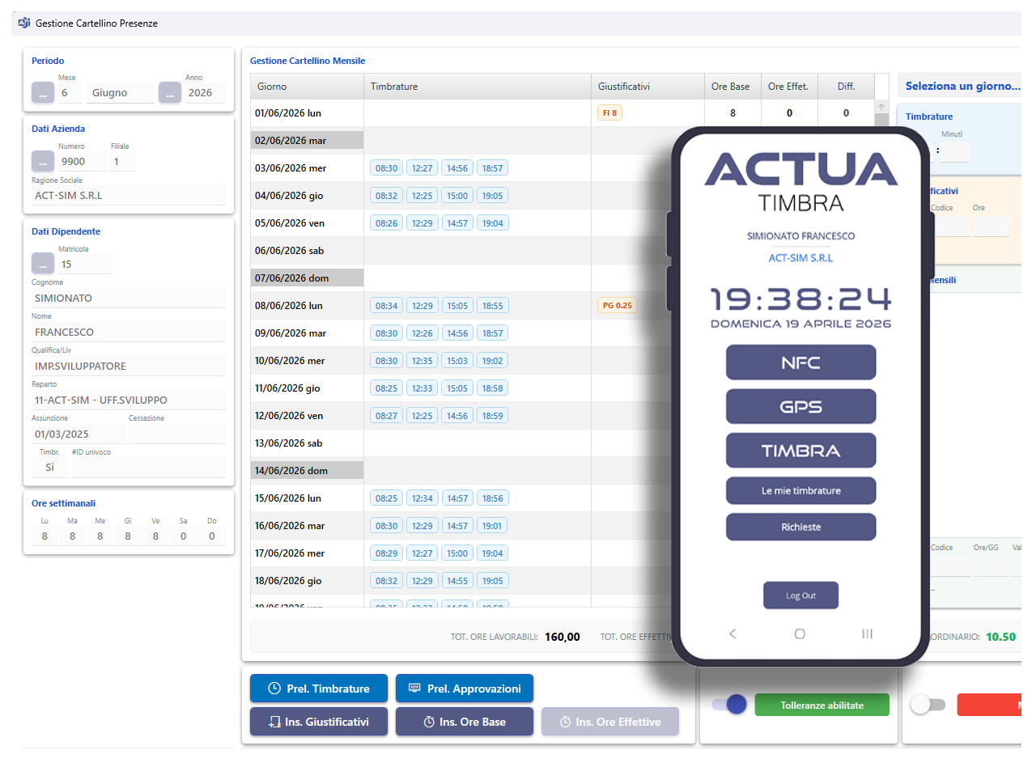Click 18:58 stamp on 11/06/2026

[492, 388]
